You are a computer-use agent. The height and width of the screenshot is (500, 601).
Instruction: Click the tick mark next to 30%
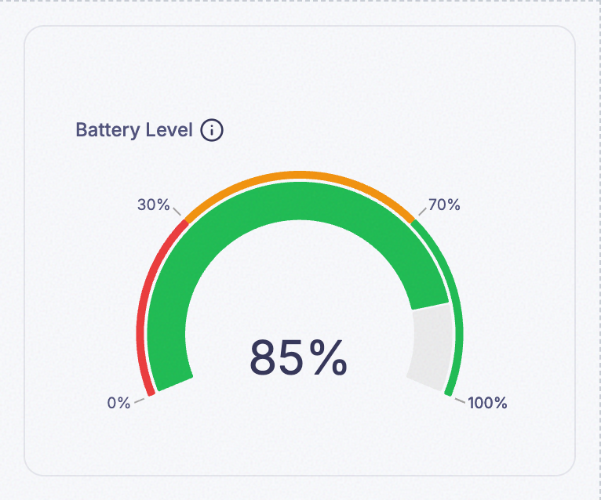coord(177,212)
